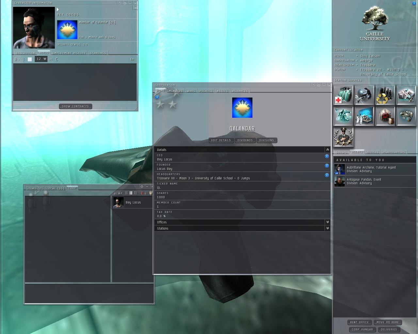Screen dimensions: 418x334
Task: Click the info icon in station panel corner
Action: [x=414, y=3]
